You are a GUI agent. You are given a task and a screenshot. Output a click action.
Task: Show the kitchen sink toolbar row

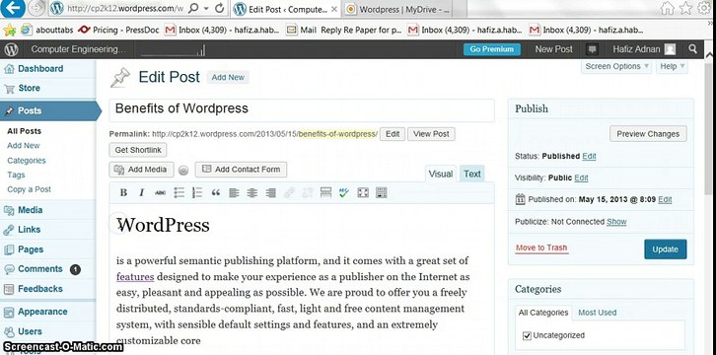382,193
